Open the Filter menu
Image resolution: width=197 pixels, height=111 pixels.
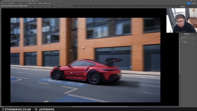tap(21, 1)
